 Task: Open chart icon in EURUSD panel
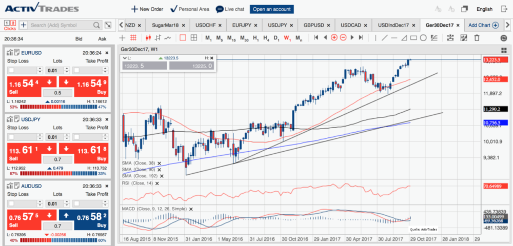pyautogui.click(x=10, y=52)
